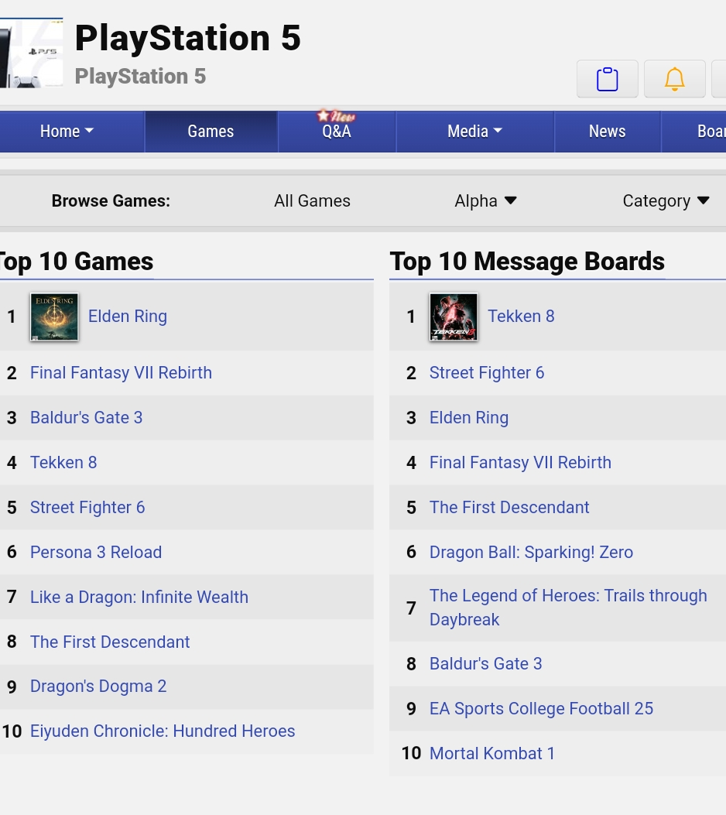Viewport: 726px width, 815px height.
Task: Open Tekken 8 message board link
Action: tap(521, 316)
